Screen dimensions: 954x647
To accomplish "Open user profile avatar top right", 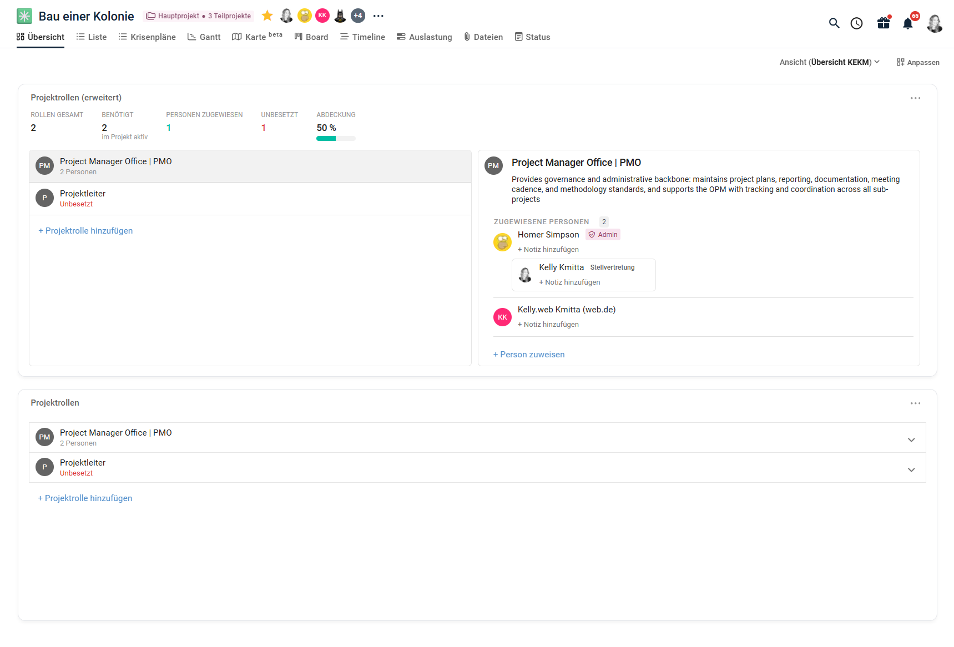I will click(x=935, y=23).
